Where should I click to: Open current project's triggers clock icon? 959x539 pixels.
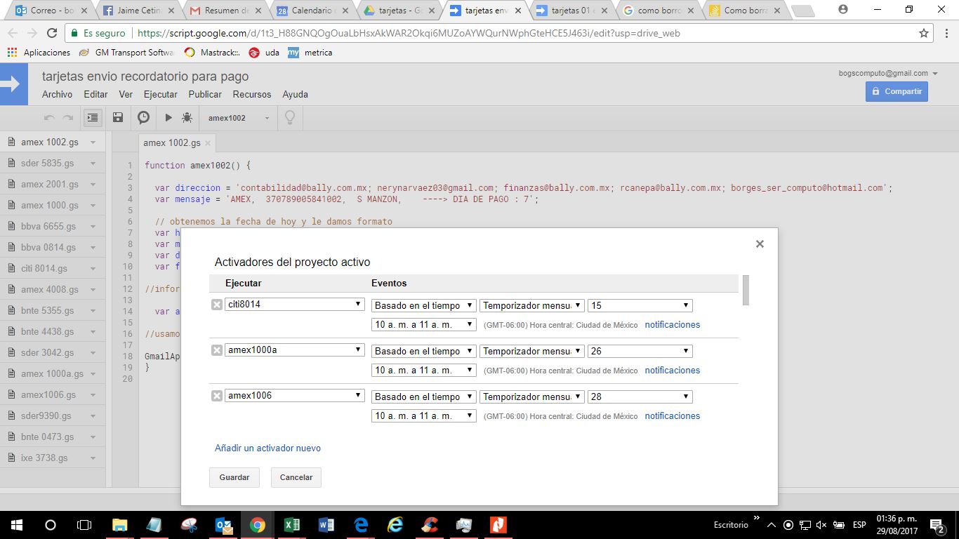pyautogui.click(x=143, y=118)
